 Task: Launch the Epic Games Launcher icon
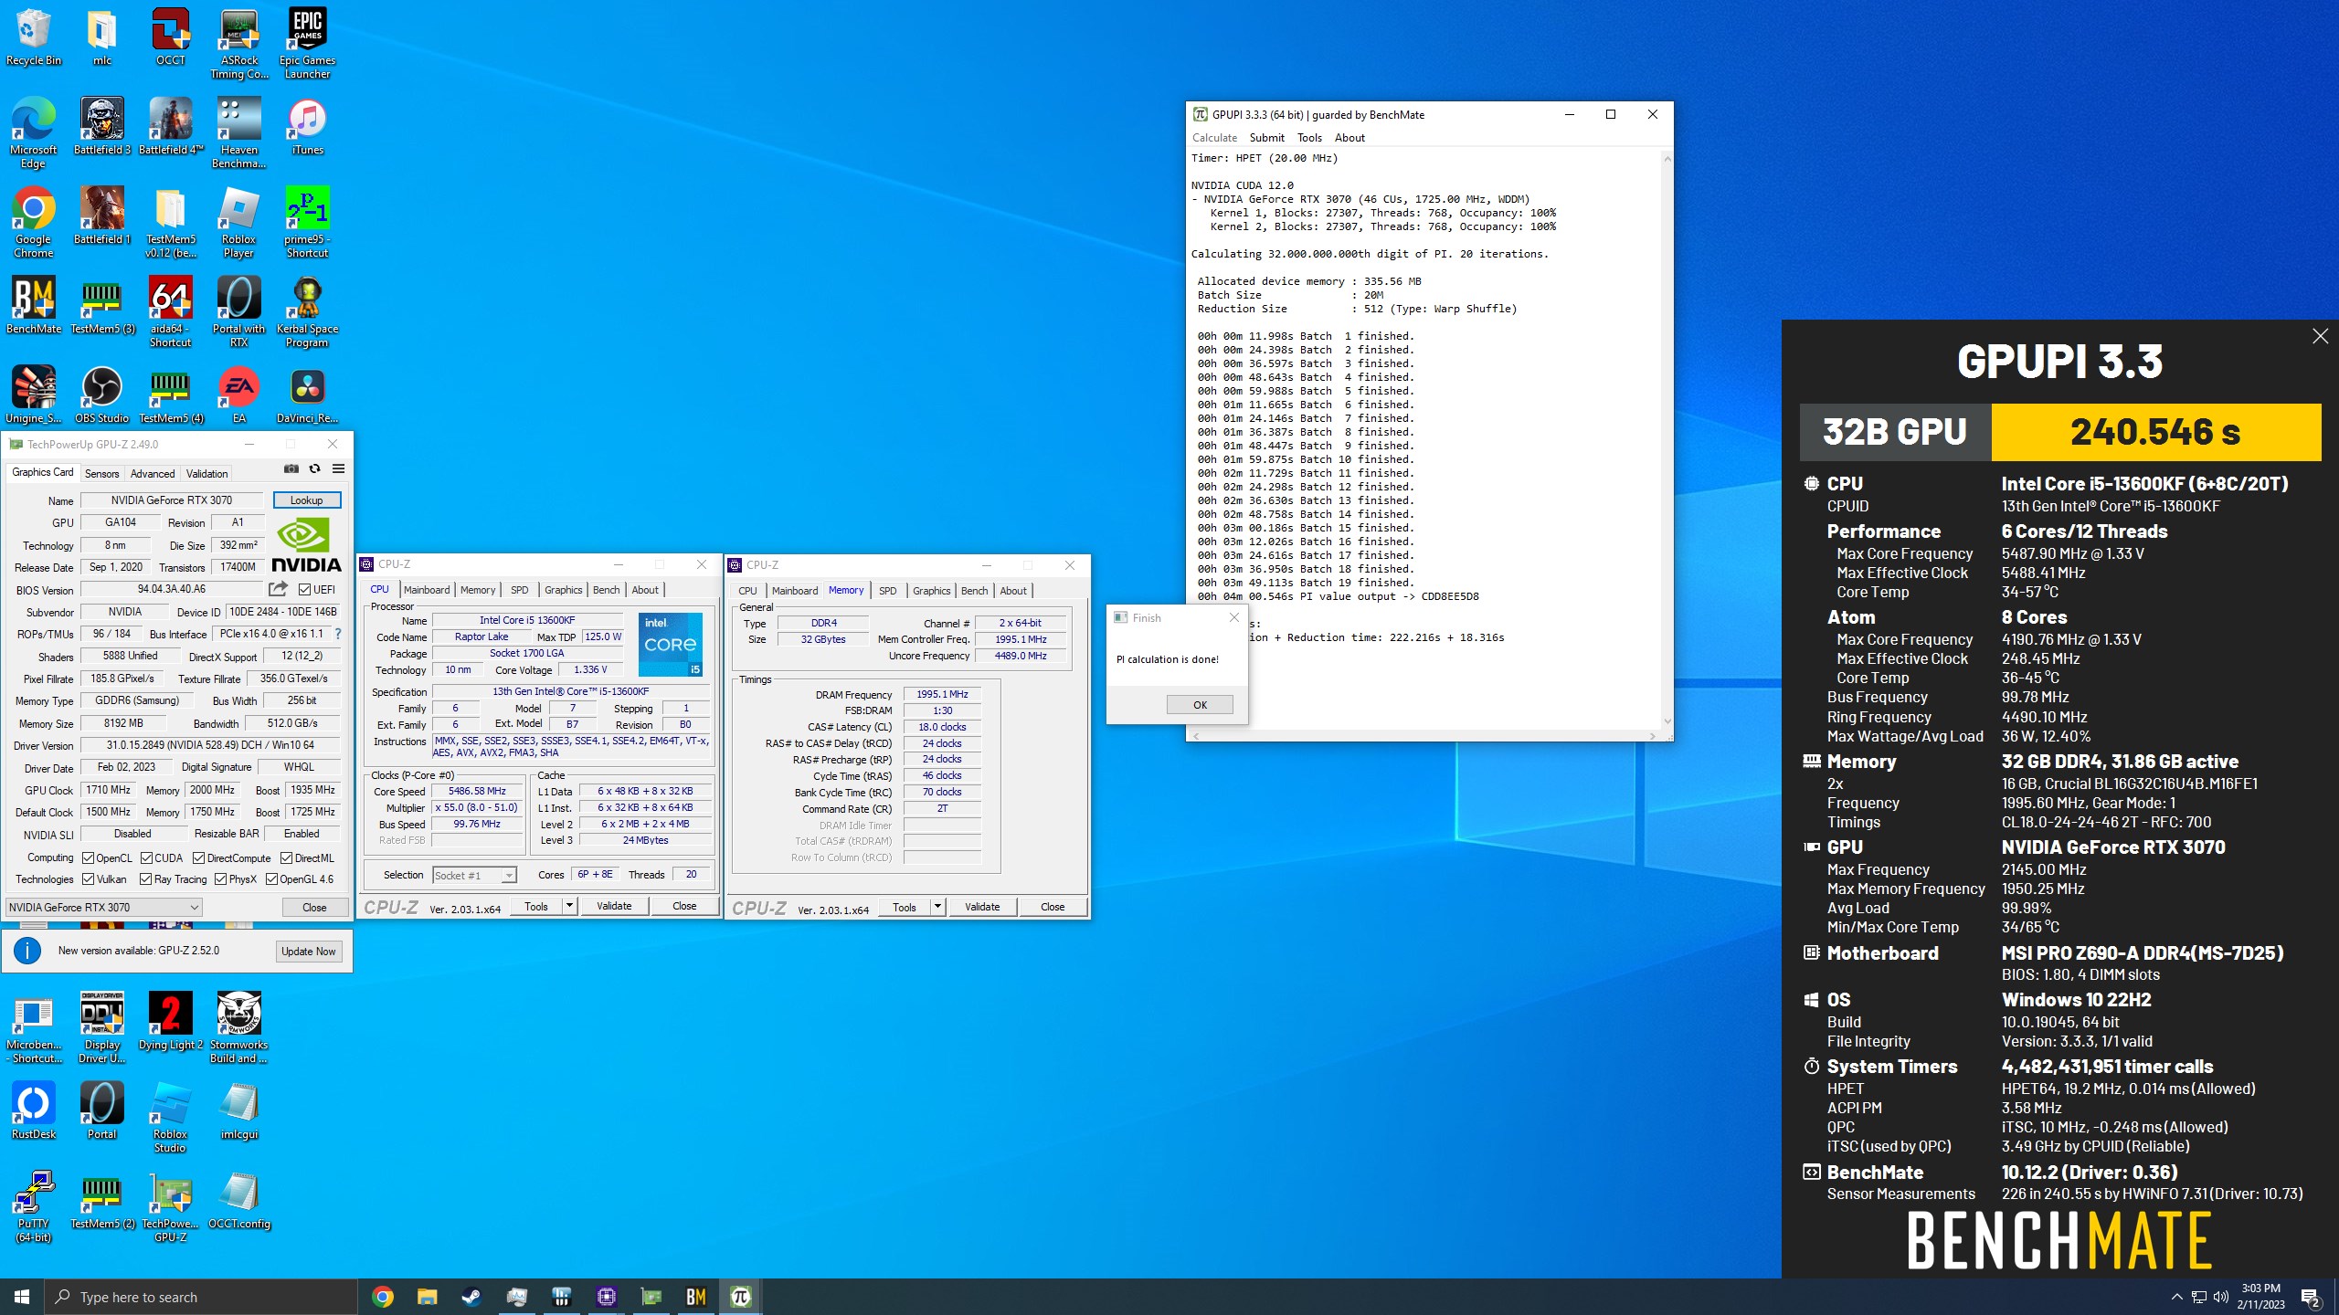click(307, 44)
